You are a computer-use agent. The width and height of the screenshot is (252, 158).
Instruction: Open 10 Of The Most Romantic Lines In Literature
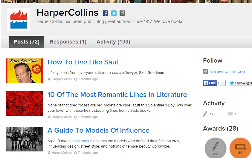click(117, 95)
